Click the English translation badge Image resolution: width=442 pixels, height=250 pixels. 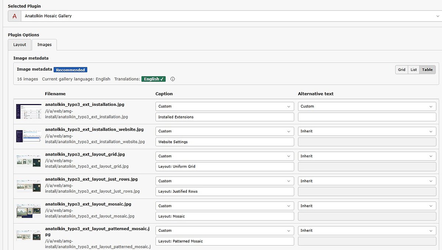point(154,79)
